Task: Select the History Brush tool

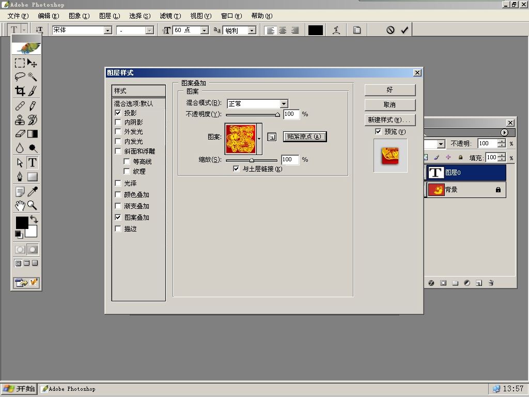Action: pos(33,120)
